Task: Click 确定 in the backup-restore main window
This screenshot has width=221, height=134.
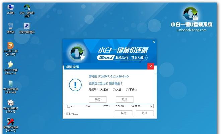Action: (x=124, y=113)
